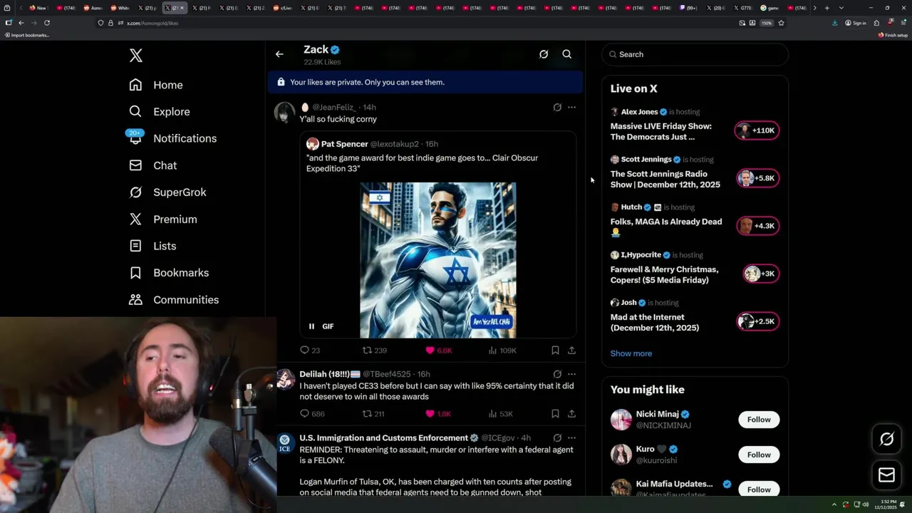Open SuperGrok in the sidebar

167,192
